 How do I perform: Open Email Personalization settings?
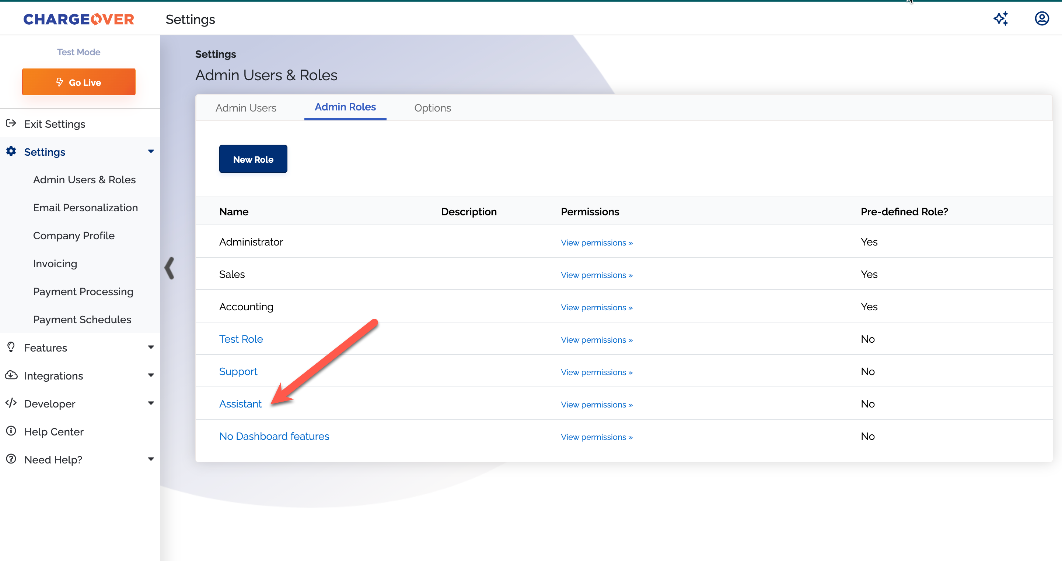[x=85, y=208]
